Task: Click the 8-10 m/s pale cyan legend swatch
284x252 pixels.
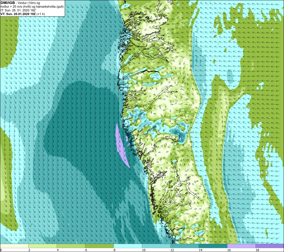Action: click(x=128, y=246)
